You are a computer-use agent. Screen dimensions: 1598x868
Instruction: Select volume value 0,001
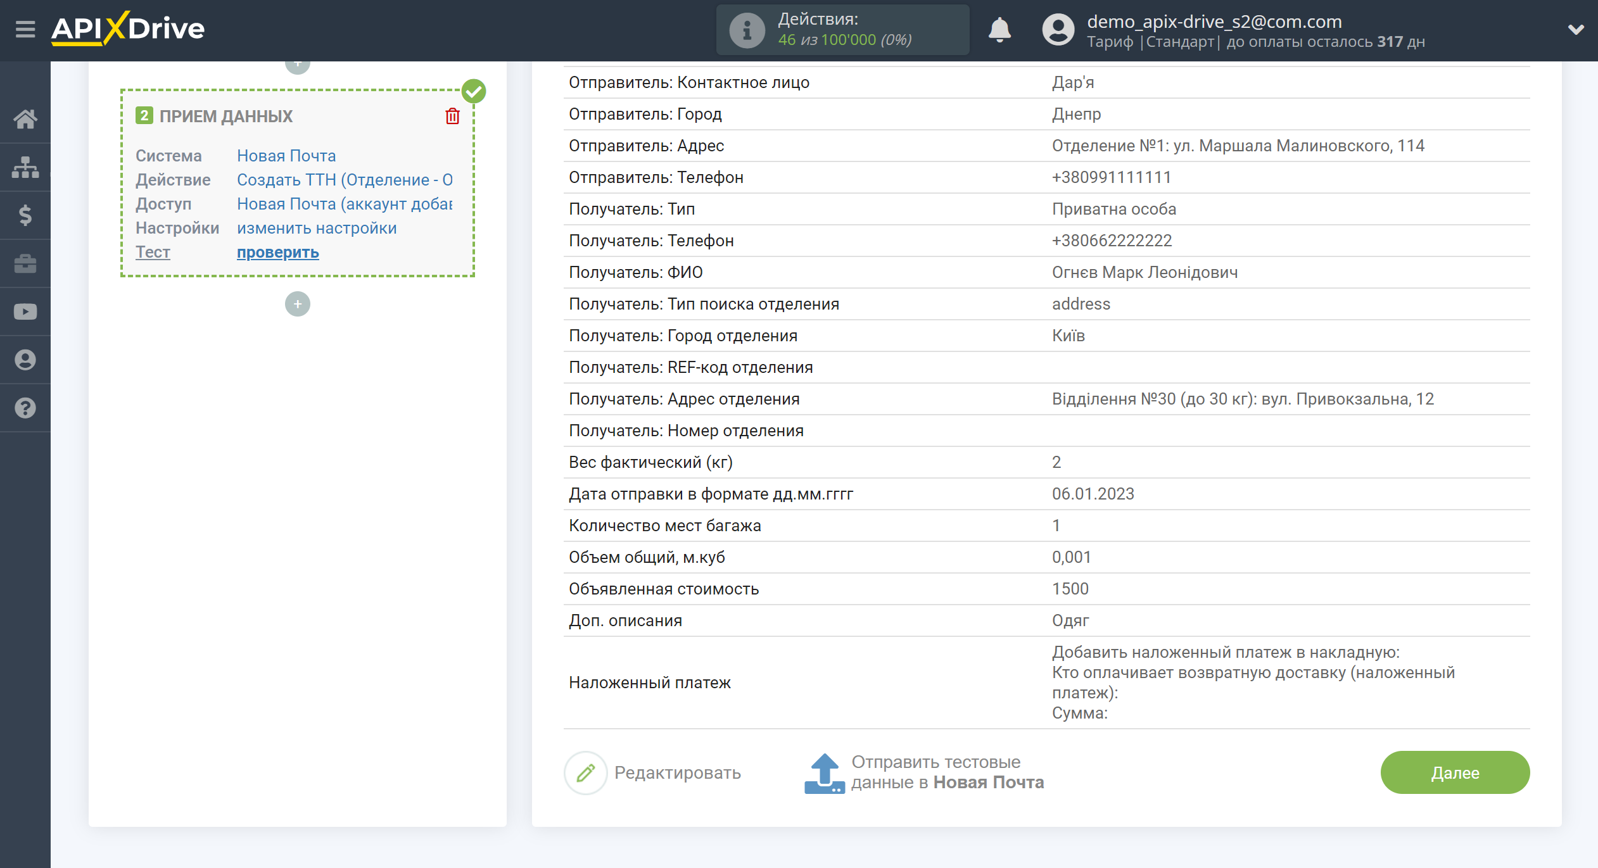click(x=1072, y=557)
